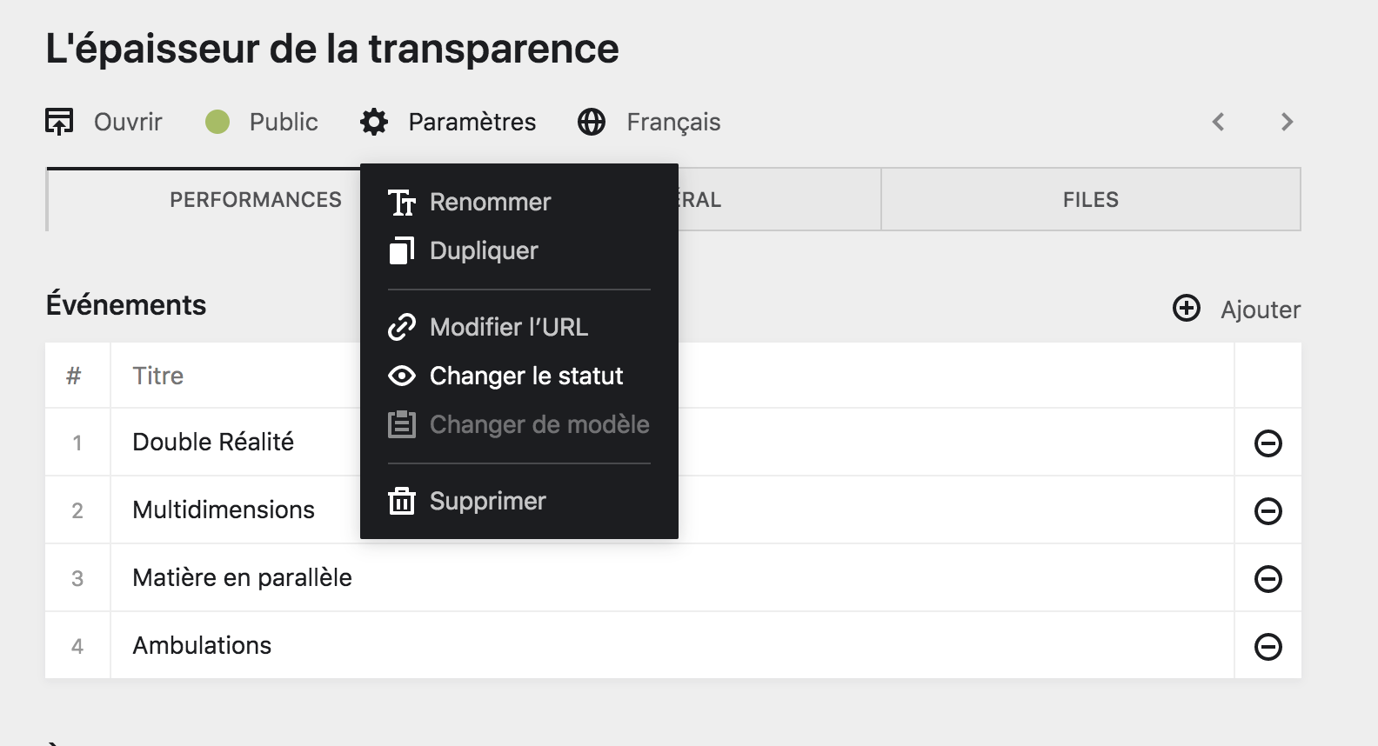
Task: Click the left chevron navigation arrow
Action: 1219,122
